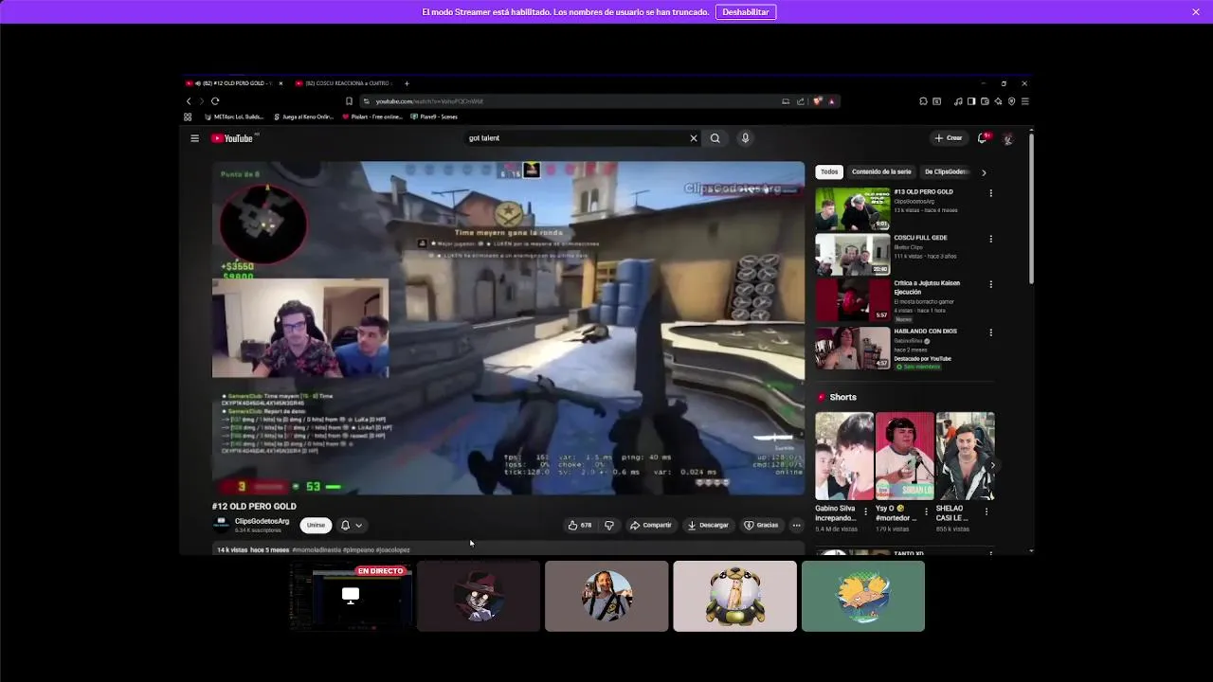Show next Shorts with arrow
Screen dimensions: 1213x682
pos(992,465)
